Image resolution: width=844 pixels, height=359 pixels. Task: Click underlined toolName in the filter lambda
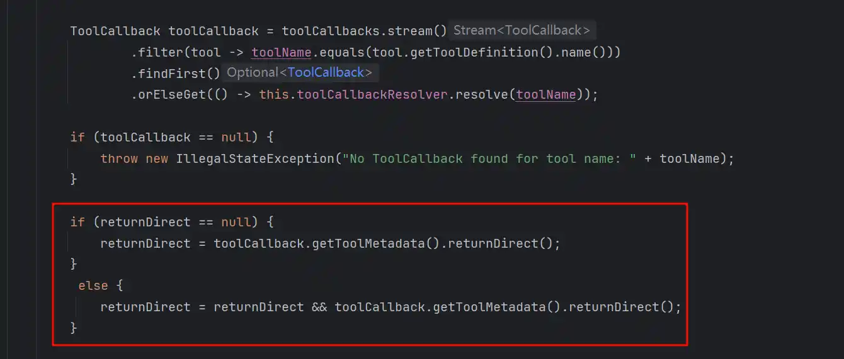281,52
